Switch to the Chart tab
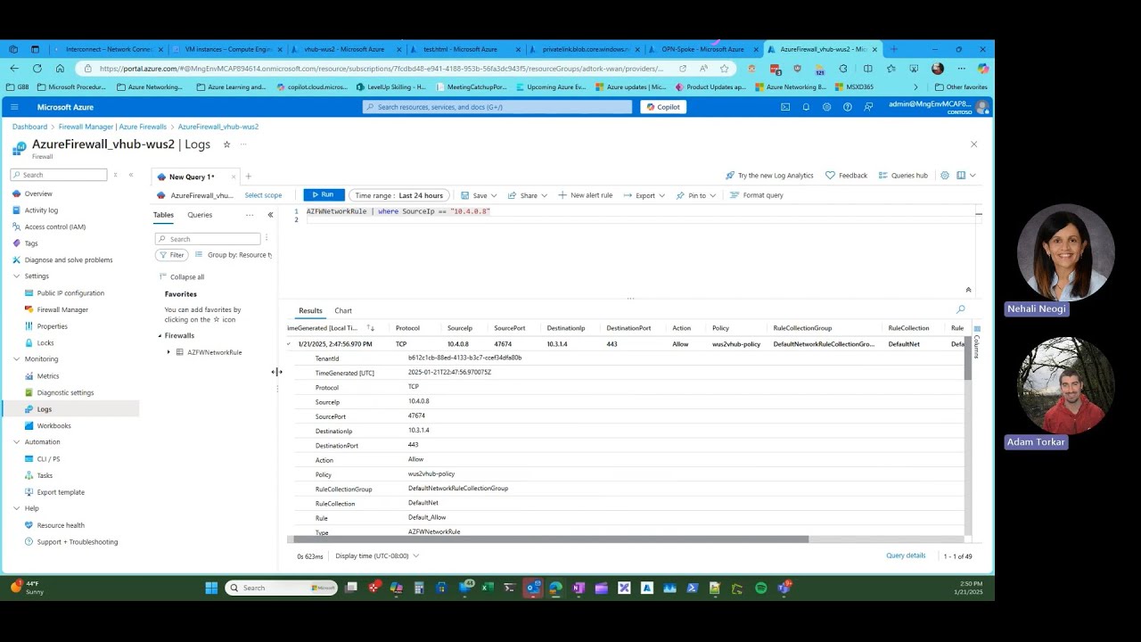Image resolution: width=1141 pixels, height=642 pixels. [343, 311]
